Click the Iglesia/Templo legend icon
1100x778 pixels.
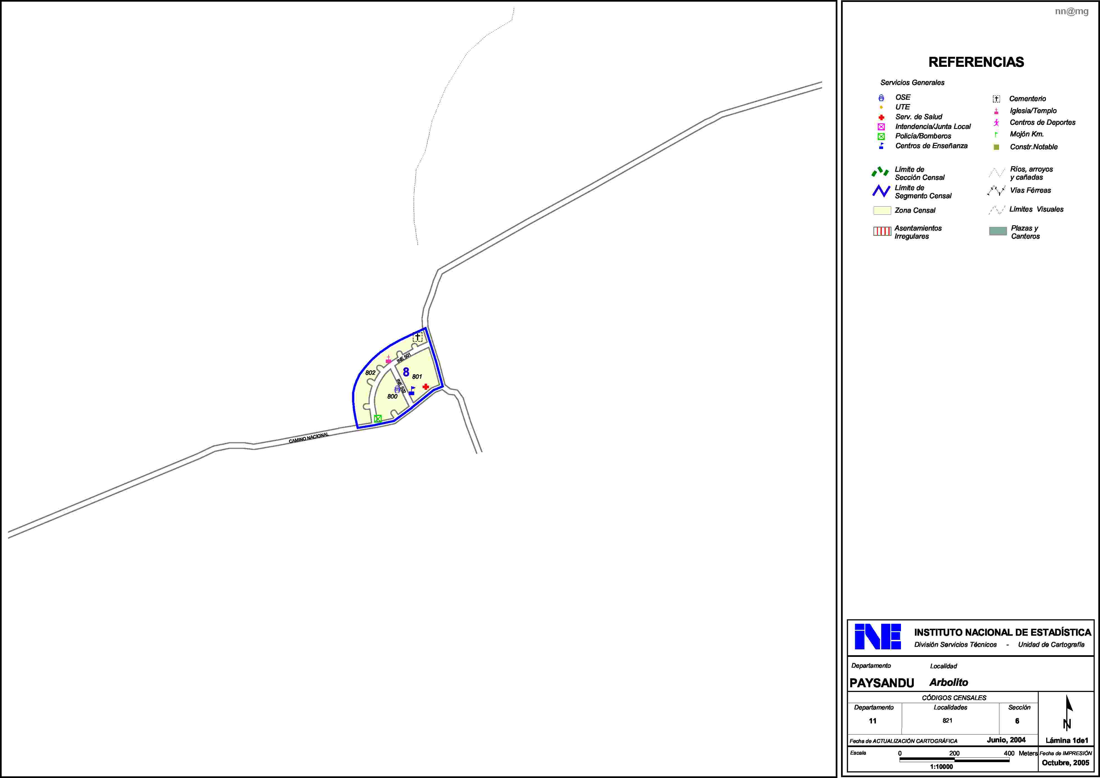(996, 111)
